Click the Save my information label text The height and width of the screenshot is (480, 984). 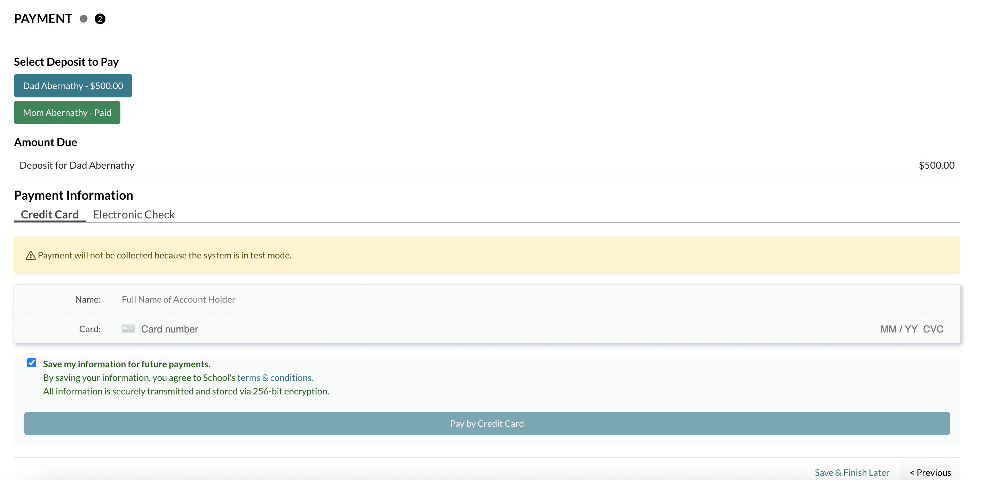pyautogui.click(x=126, y=364)
